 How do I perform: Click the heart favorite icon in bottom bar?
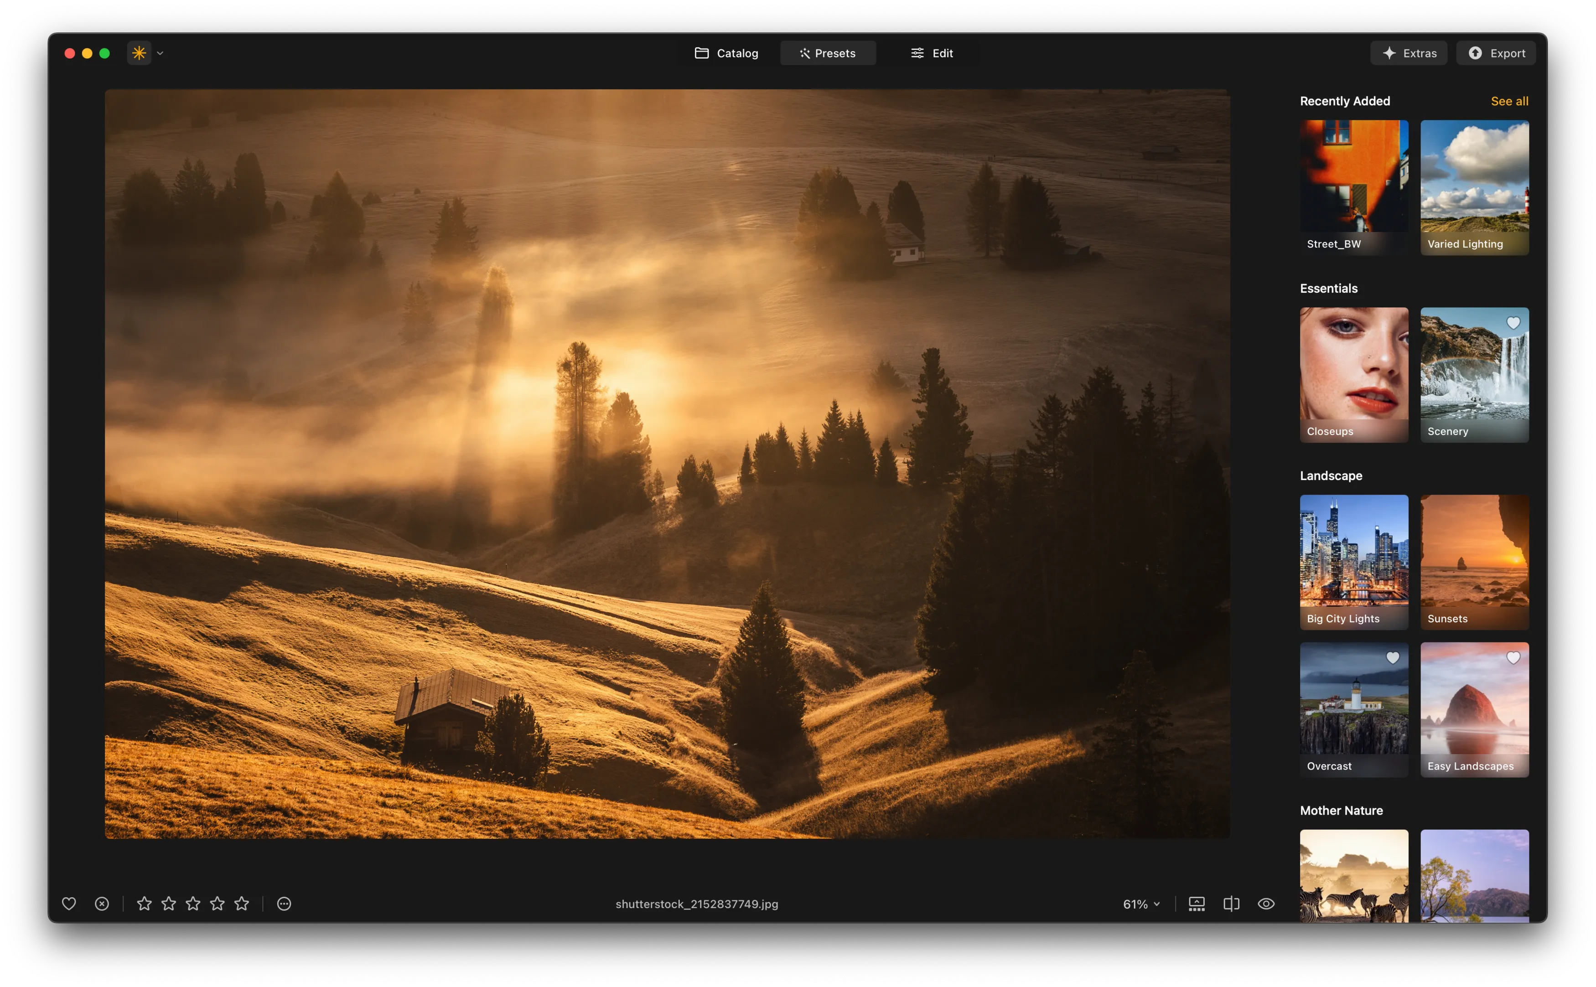[x=68, y=904]
